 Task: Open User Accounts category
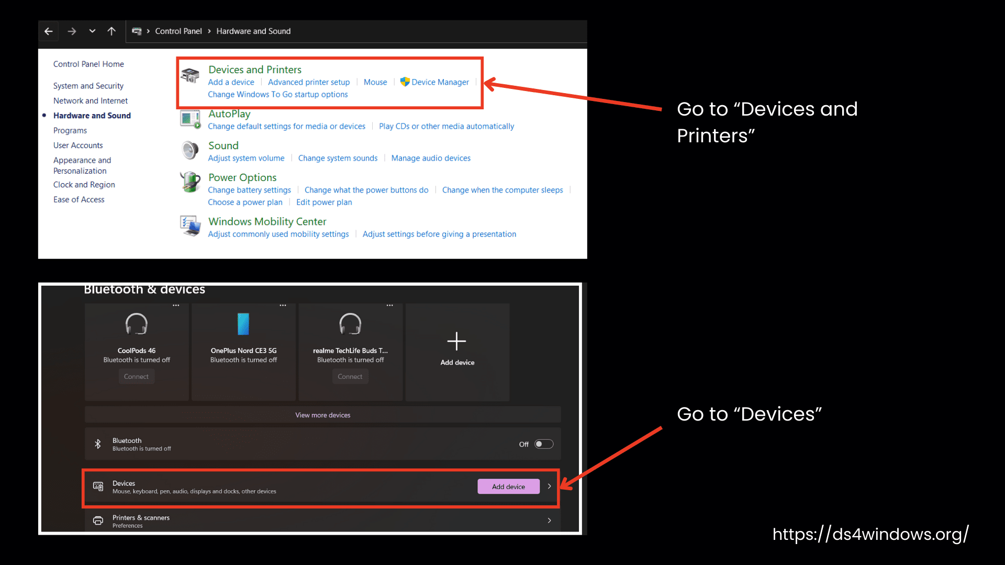[77, 145]
